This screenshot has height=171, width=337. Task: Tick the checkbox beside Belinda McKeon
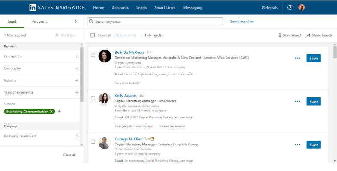(x=93, y=55)
